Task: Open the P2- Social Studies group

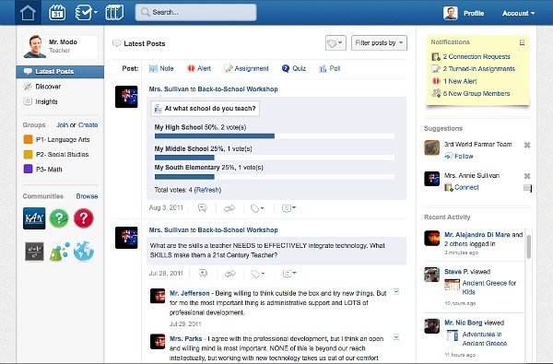Action: pyautogui.click(x=62, y=155)
